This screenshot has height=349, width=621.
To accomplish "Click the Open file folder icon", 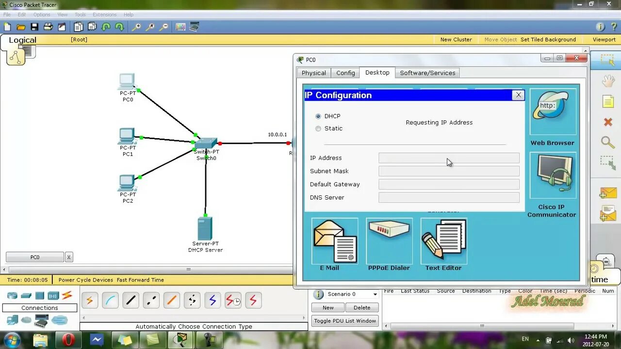I will 21,27.
